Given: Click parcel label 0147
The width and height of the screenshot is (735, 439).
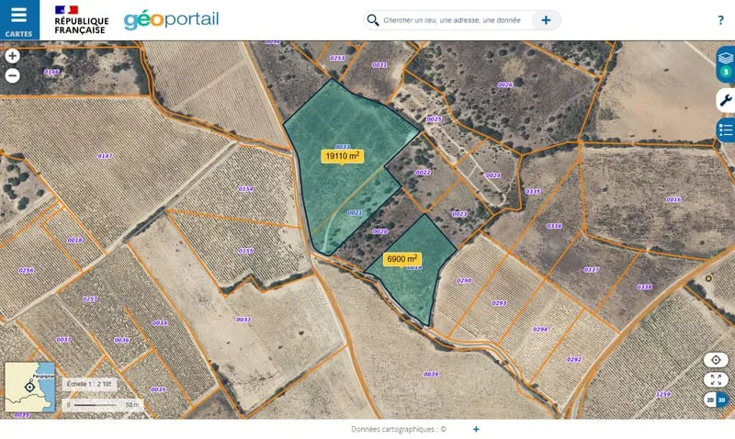Looking at the screenshot, I should click(105, 156).
